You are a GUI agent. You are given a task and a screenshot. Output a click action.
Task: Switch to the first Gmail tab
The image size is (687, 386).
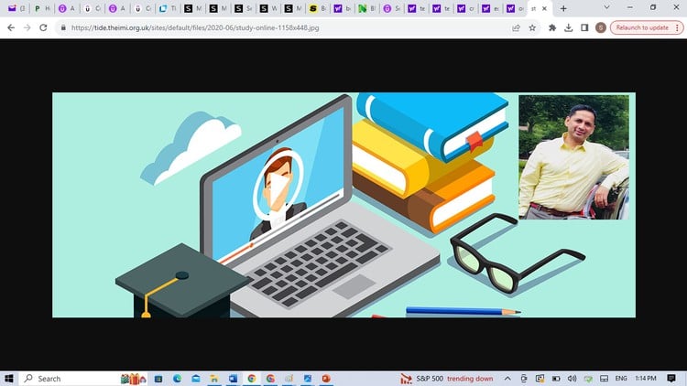pyautogui.click(x=12, y=8)
